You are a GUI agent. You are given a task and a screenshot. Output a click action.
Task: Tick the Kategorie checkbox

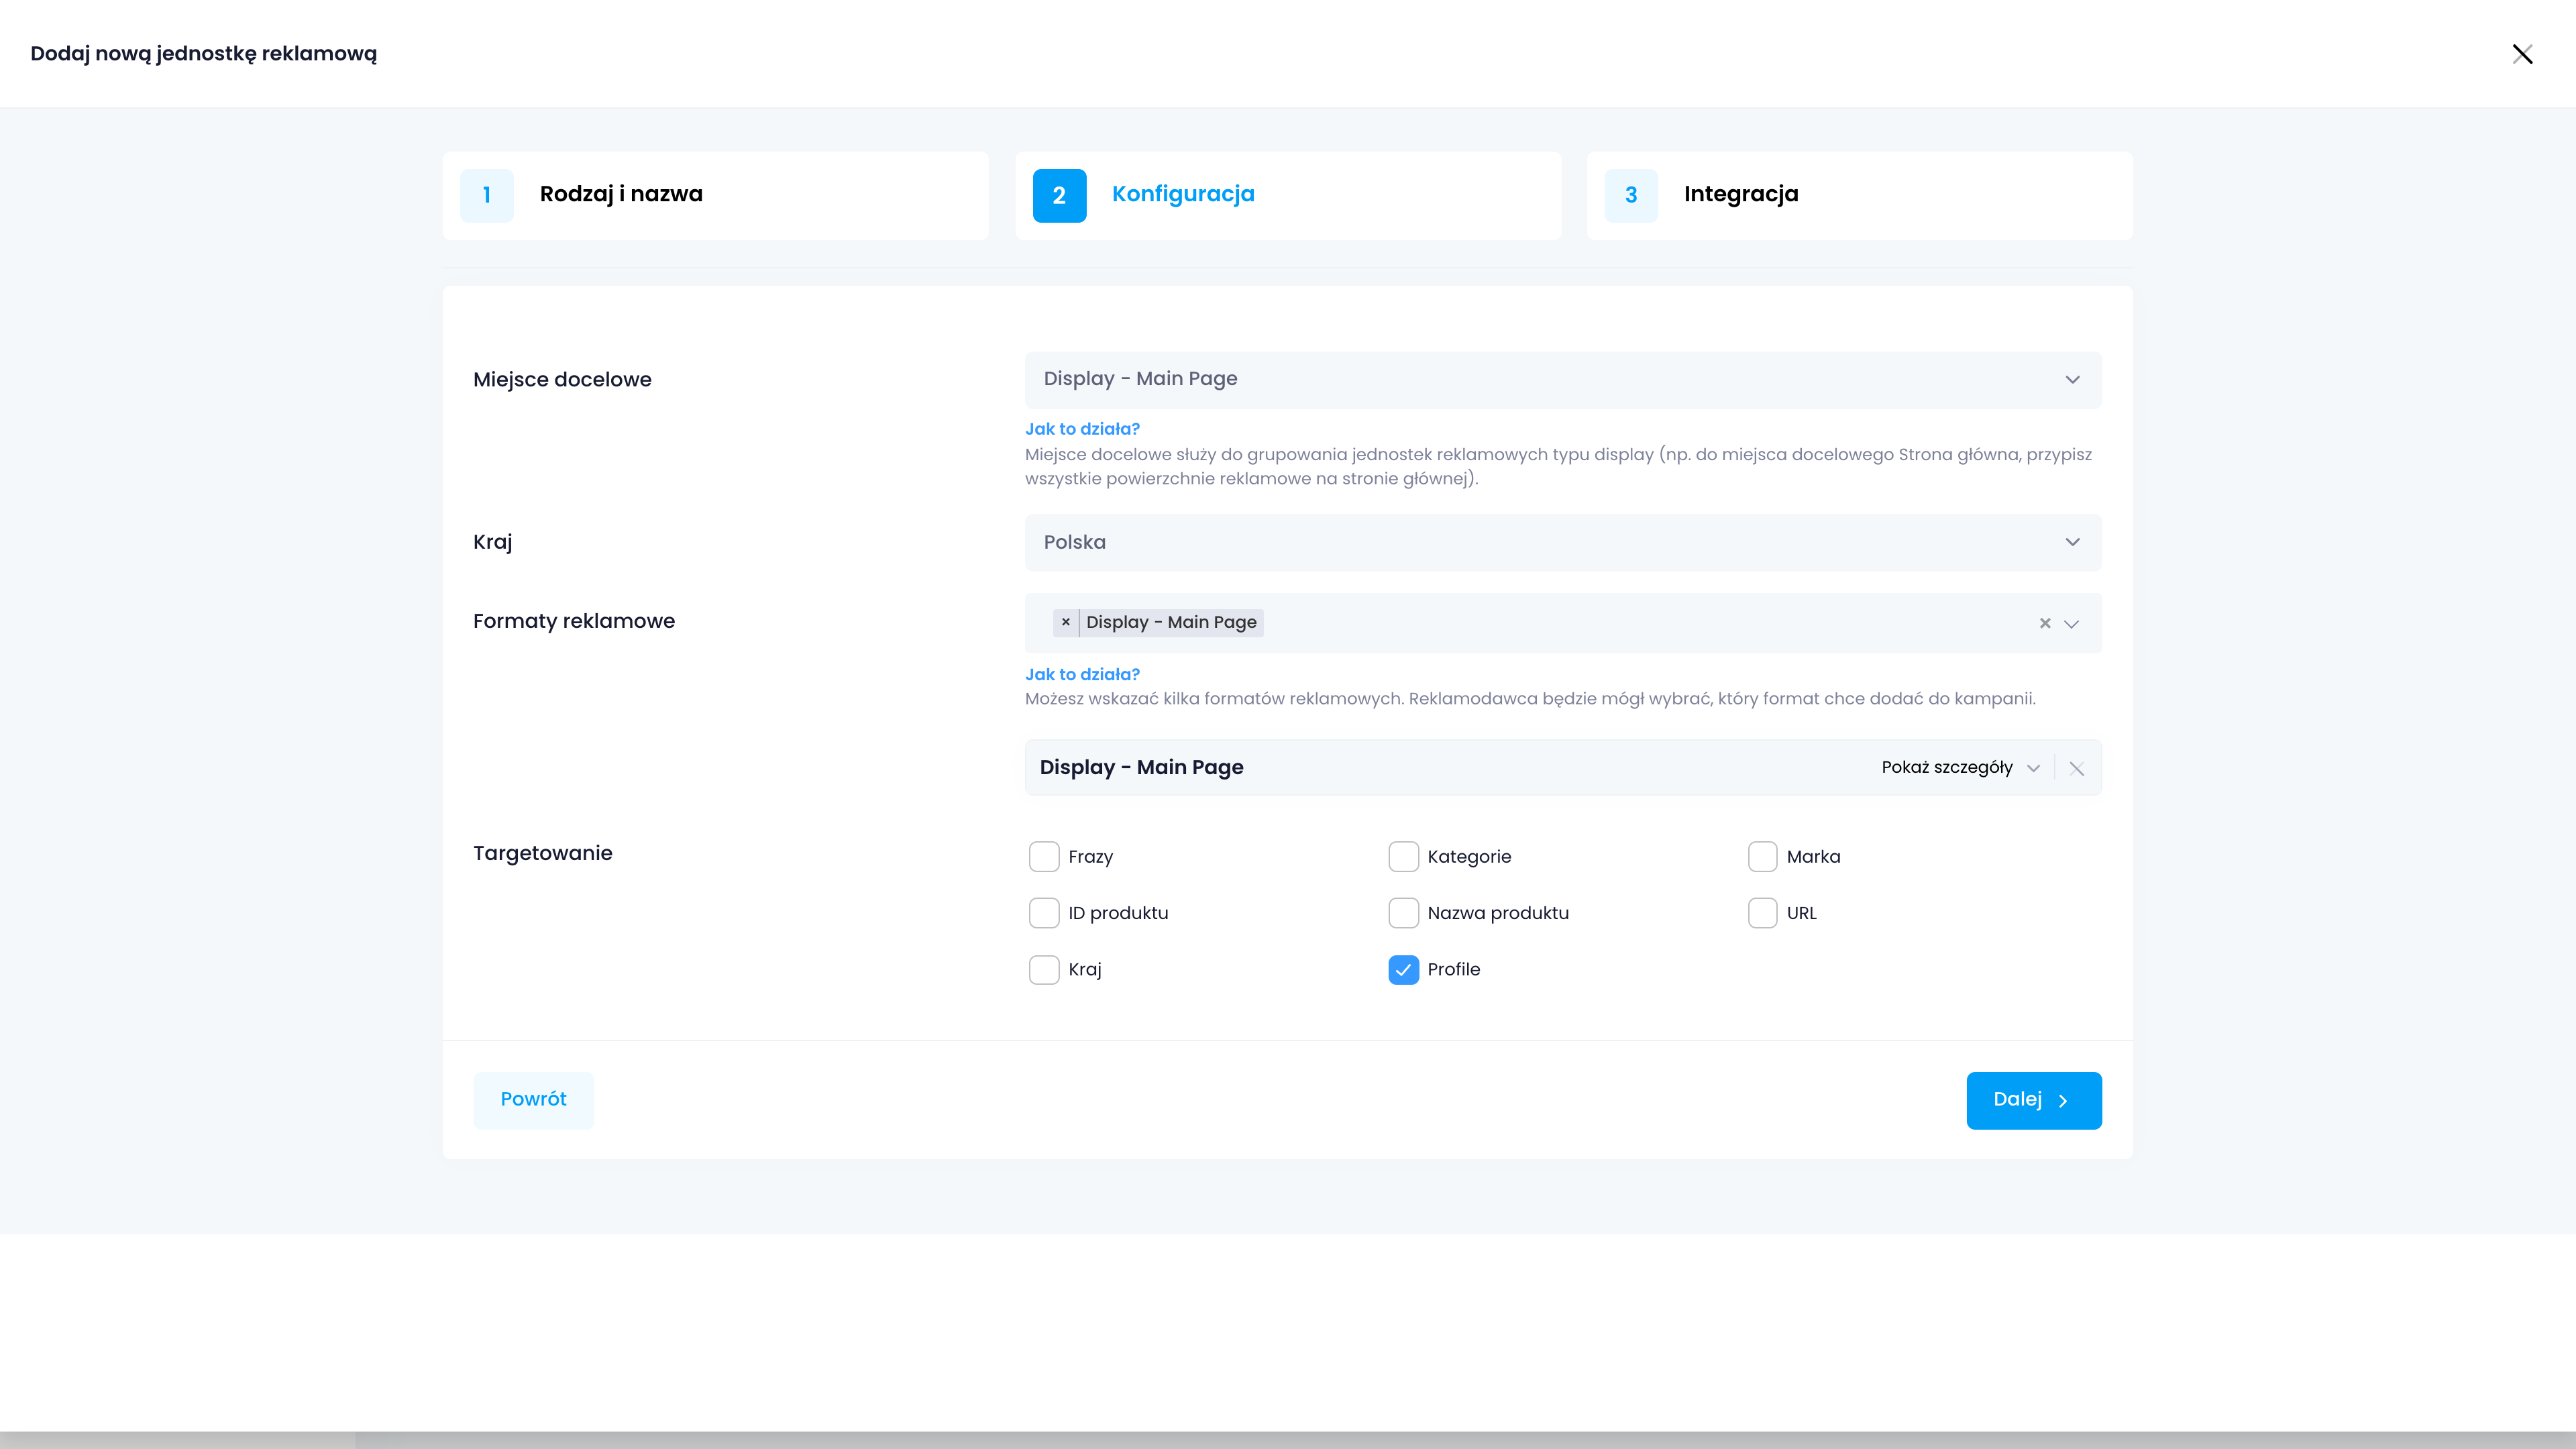coord(1403,856)
